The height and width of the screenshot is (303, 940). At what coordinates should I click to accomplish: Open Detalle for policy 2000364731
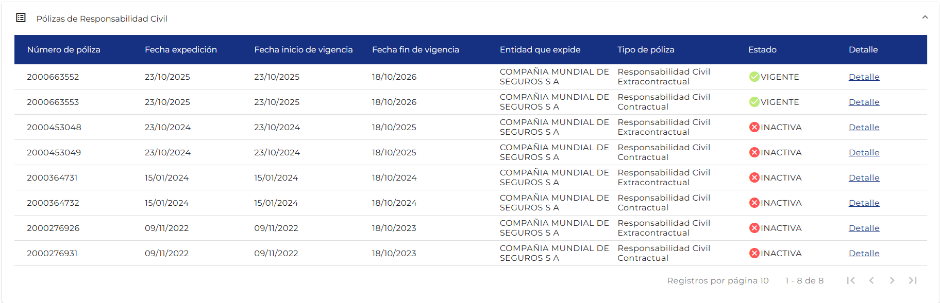pos(864,177)
